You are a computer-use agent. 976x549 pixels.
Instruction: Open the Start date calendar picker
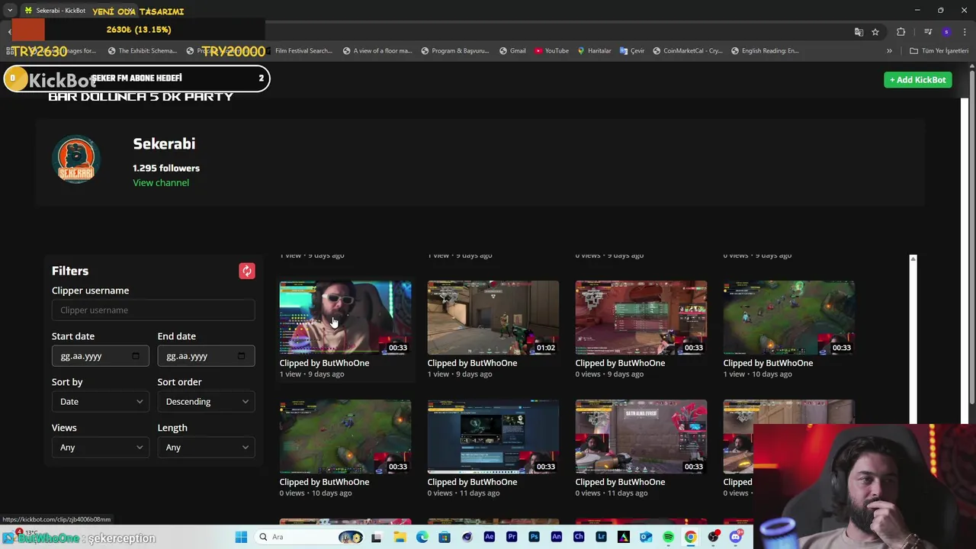click(136, 356)
